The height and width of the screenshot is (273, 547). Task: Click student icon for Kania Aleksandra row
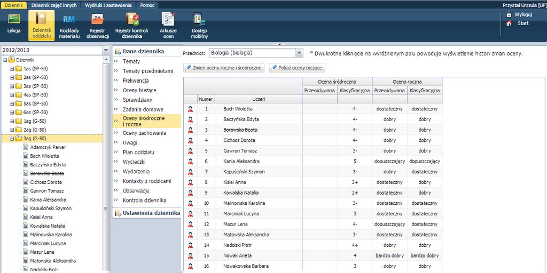(x=190, y=161)
